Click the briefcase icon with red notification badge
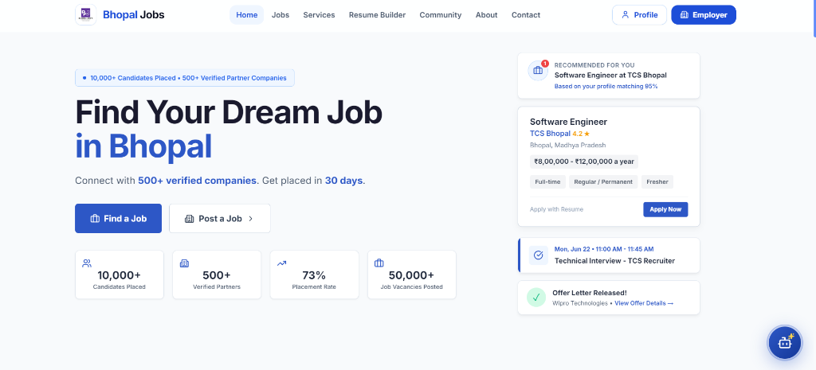The width and height of the screenshot is (816, 370). click(x=538, y=71)
